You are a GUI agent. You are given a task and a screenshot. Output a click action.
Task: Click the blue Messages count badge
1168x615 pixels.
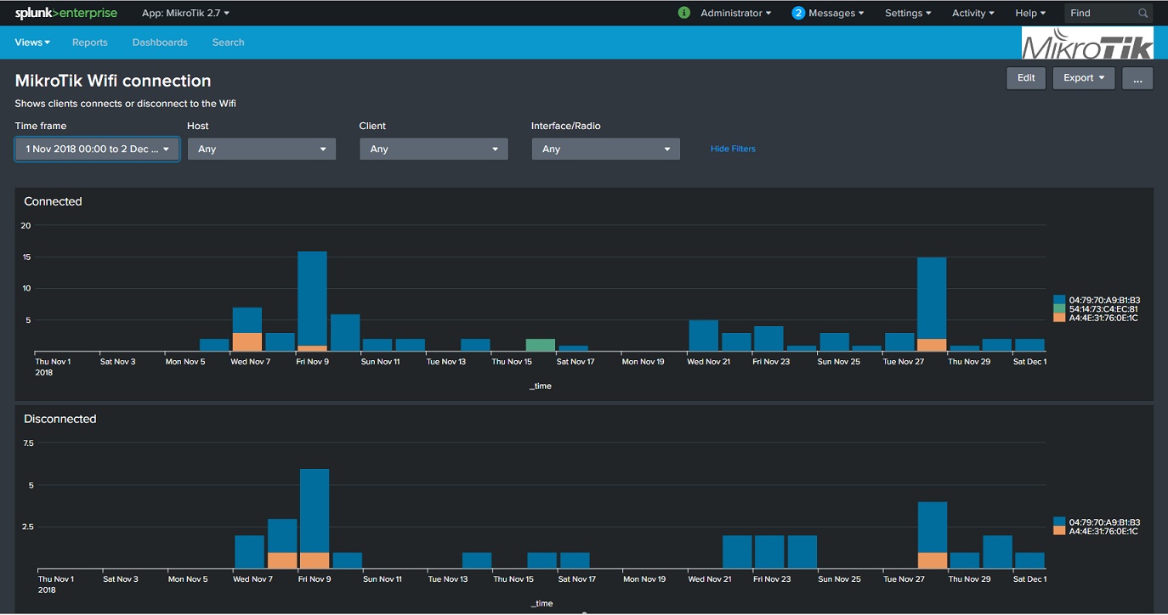pyautogui.click(x=798, y=13)
